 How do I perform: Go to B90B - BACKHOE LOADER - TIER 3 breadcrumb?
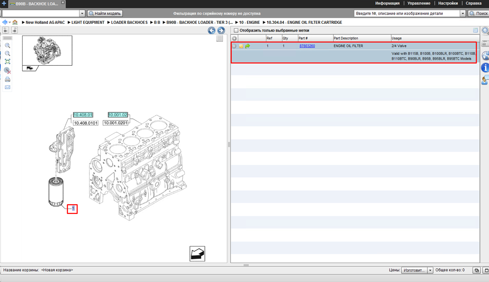[200, 22]
